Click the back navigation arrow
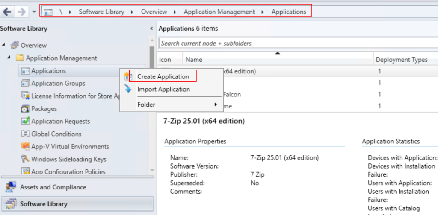438x215 pixels. coord(7,12)
